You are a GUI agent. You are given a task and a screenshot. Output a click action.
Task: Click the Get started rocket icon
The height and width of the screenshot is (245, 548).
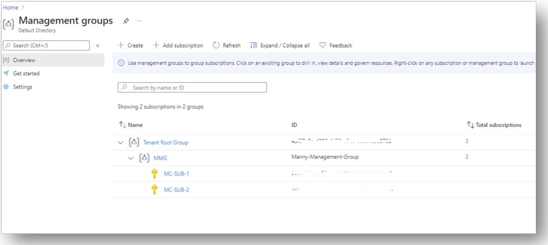click(6, 73)
